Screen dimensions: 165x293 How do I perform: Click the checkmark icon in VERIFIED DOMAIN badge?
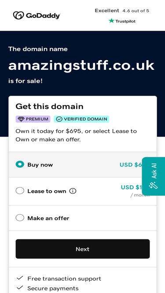coord(59,119)
